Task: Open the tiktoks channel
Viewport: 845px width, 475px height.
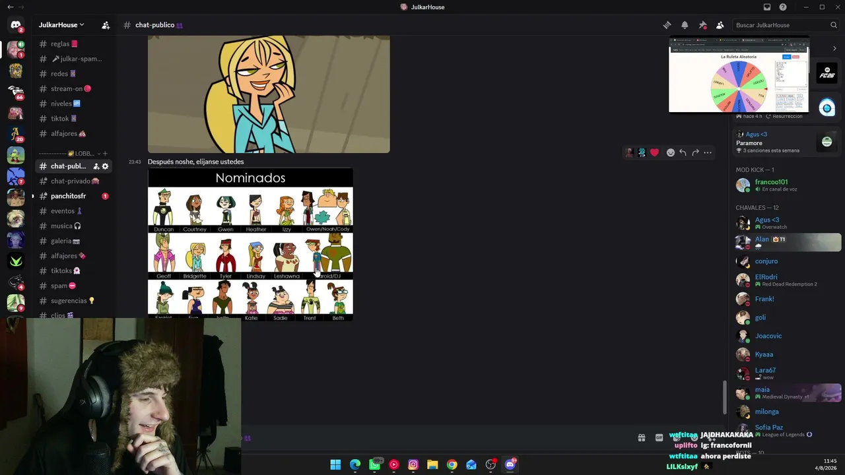Action: pyautogui.click(x=73, y=271)
